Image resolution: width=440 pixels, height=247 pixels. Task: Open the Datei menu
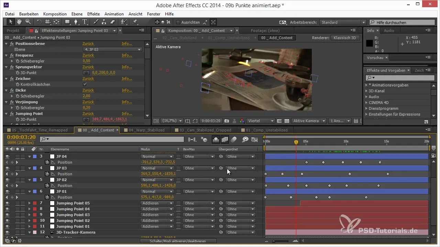tap(10, 14)
